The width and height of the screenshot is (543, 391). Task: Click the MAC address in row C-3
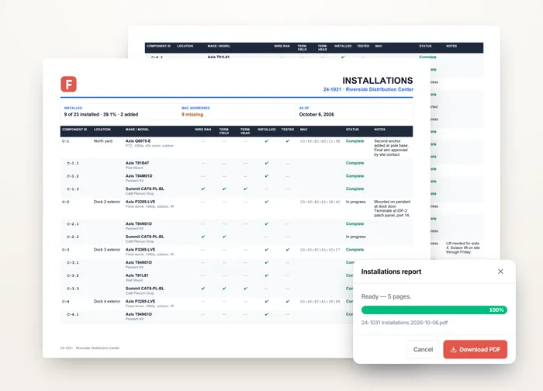320,250
